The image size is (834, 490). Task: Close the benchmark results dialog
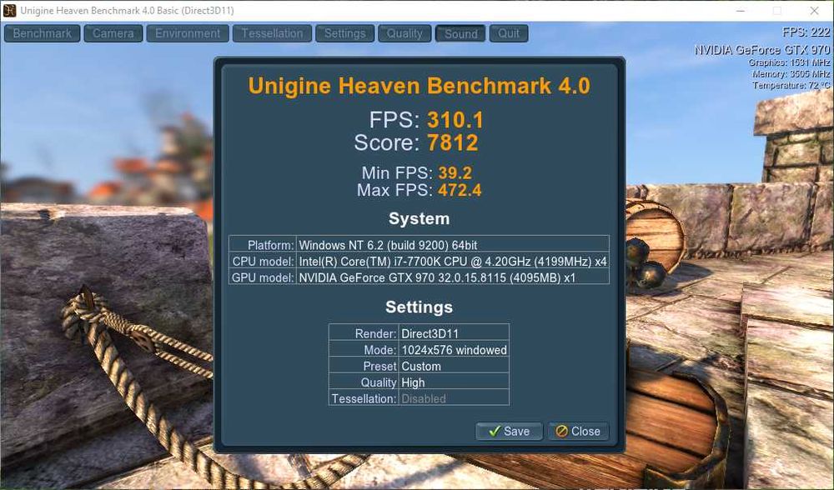point(578,431)
